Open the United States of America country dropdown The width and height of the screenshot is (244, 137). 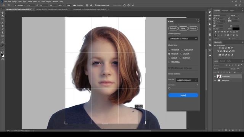coord(183,38)
